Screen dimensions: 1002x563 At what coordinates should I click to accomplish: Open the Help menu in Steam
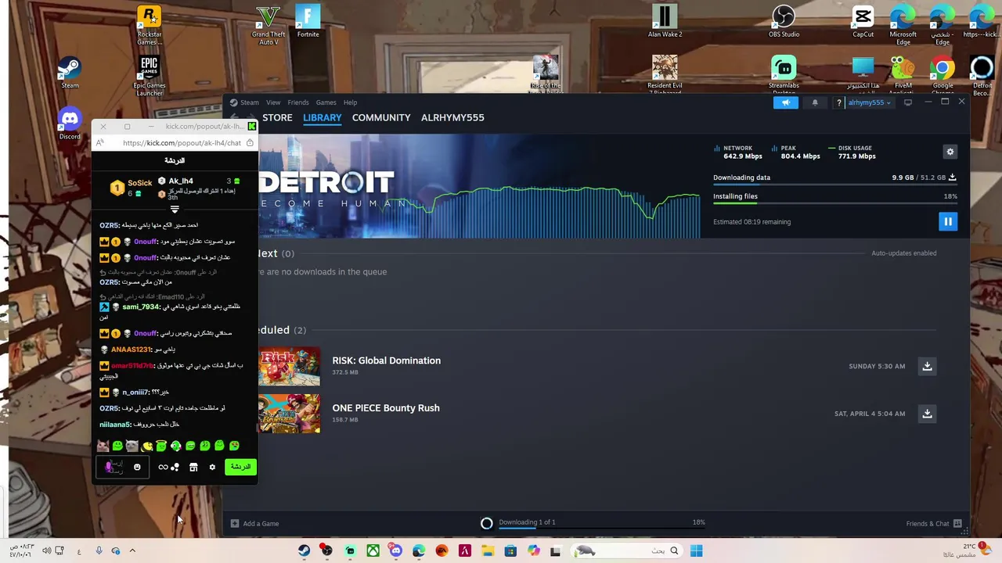350,102
